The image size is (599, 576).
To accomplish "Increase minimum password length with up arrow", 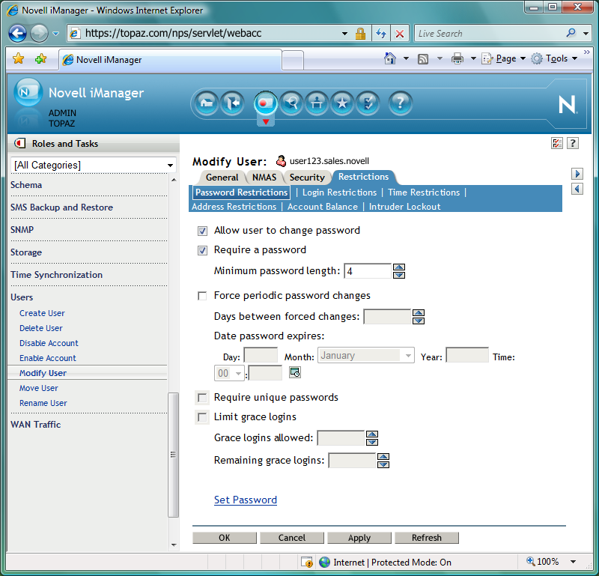I will (399, 267).
